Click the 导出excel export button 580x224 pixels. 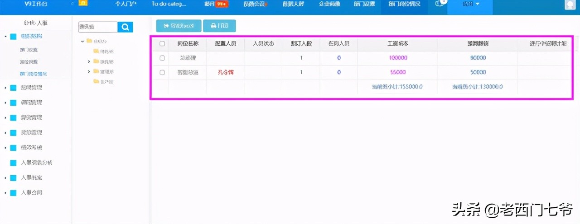(179, 26)
